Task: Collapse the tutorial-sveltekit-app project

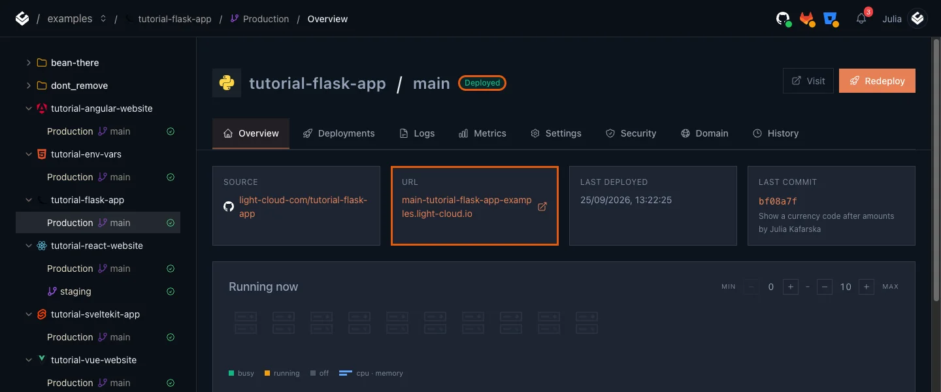Action: click(x=28, y=314)
